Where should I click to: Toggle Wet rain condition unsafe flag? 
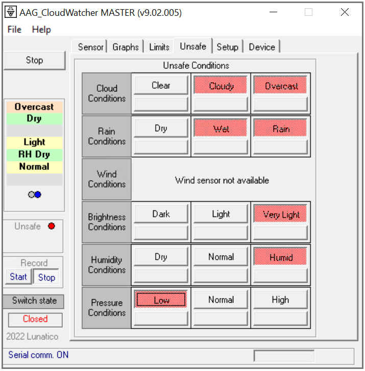click(x=221, y=129)
